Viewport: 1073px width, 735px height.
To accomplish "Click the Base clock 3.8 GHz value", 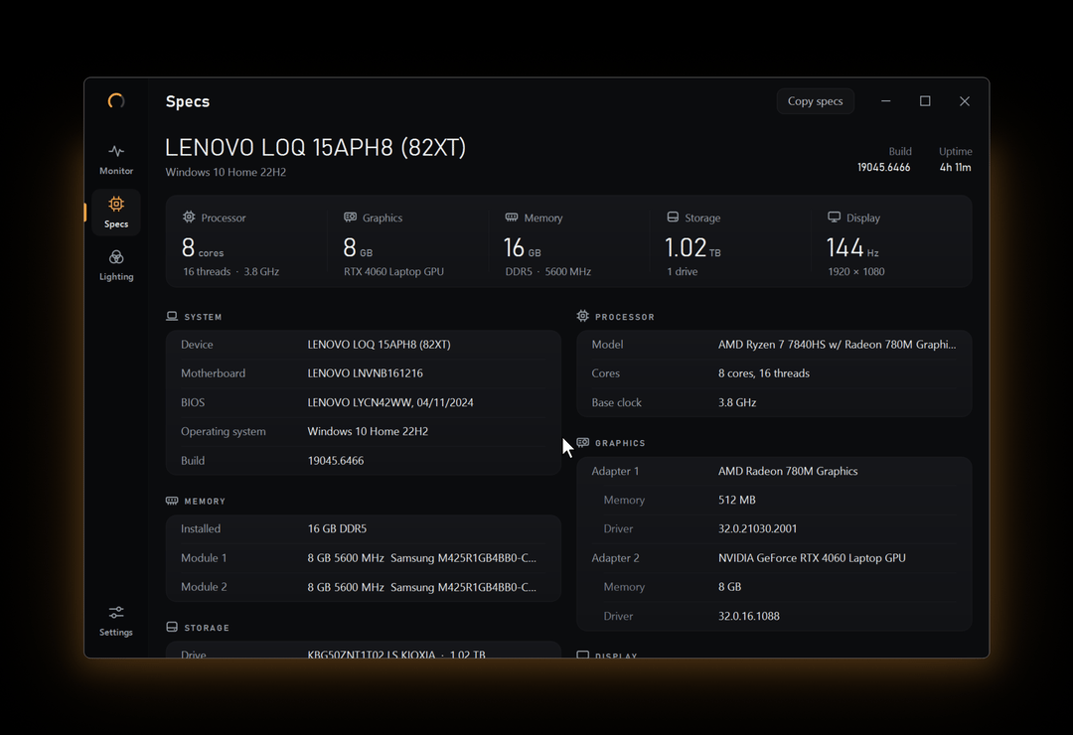I will tap(737, 402).
